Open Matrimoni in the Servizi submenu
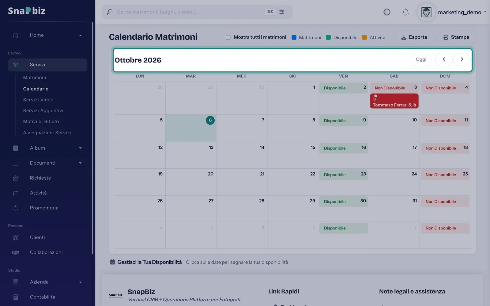Screen dimensions: 490x306 tap(35, 78)
